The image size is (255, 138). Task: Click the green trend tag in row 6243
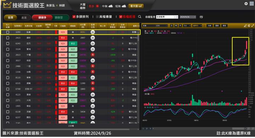point(73,44)
